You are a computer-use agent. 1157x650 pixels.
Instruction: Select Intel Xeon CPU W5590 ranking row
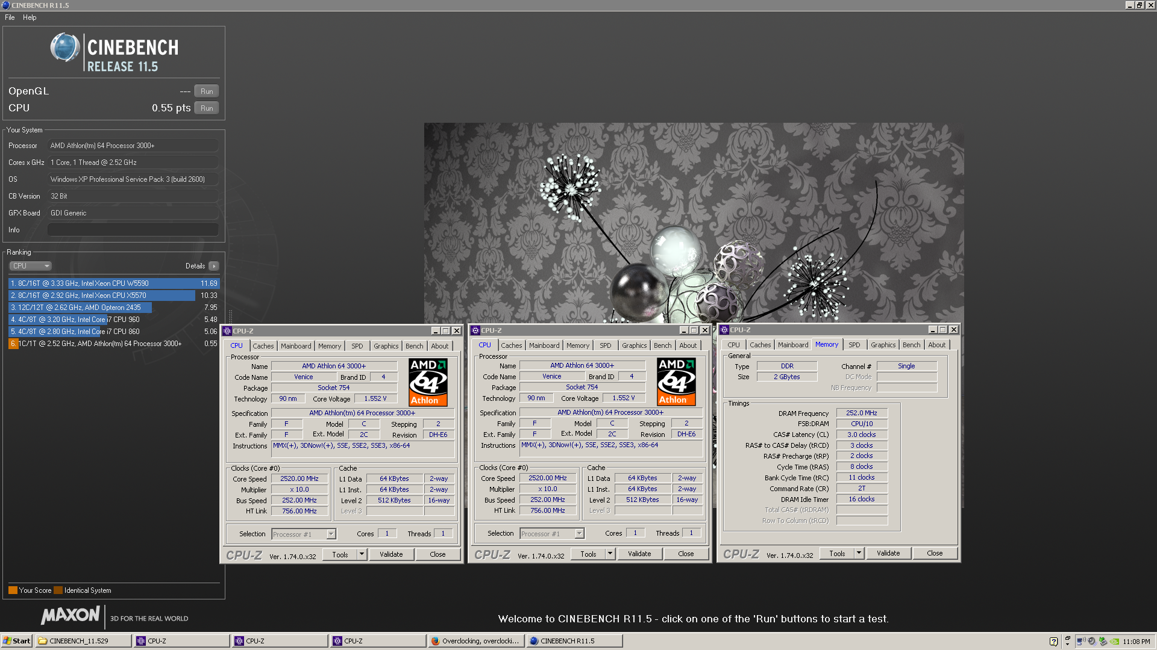114,283
